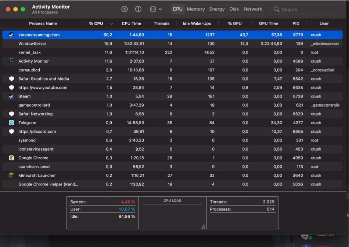Select the Safari Graphics and Media row
Viewport: 349px width, 247px height.
[172, 79]
